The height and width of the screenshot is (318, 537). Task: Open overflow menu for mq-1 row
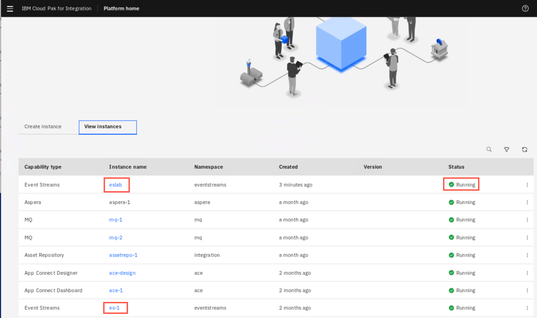[527, 220]
